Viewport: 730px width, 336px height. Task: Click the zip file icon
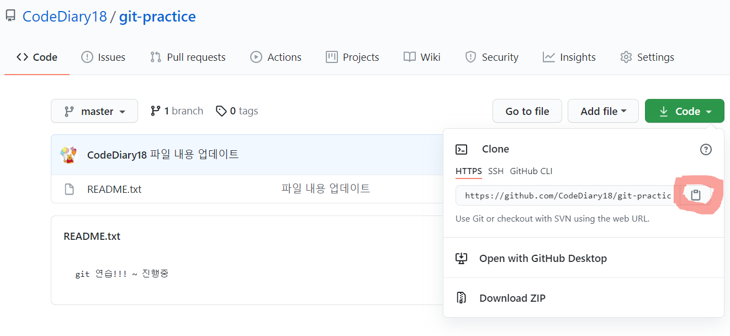click(461, 298)
